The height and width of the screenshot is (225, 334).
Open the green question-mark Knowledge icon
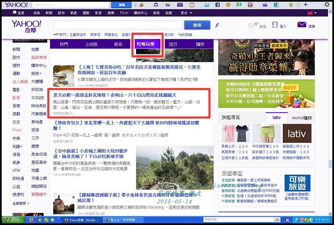point(239,5)
